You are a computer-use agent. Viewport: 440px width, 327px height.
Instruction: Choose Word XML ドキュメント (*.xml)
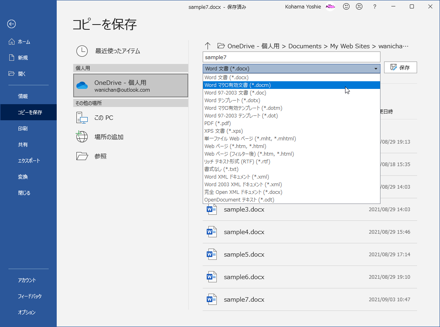pyautogui.click(x=291, y=177)
